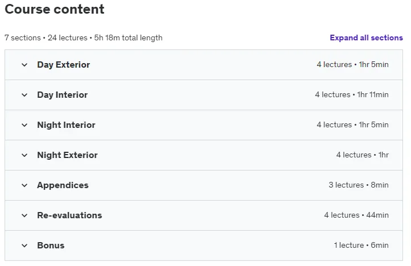The width and height of the screenshot is (411, 266).
Task: Click the '3 lectures • 8min' label
Action: tap(359, 185)
